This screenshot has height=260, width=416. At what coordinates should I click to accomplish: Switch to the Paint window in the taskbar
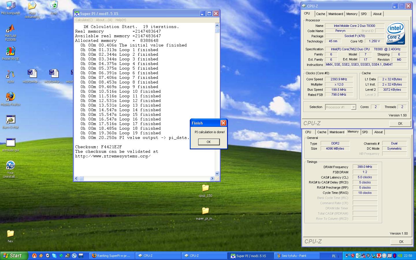(295, 256)
